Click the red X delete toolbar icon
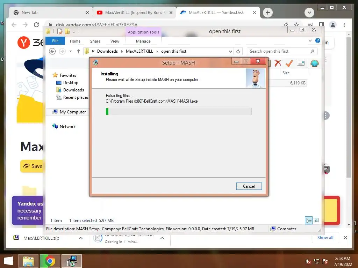Screen dimensions: 358x268 click(278, 63)
